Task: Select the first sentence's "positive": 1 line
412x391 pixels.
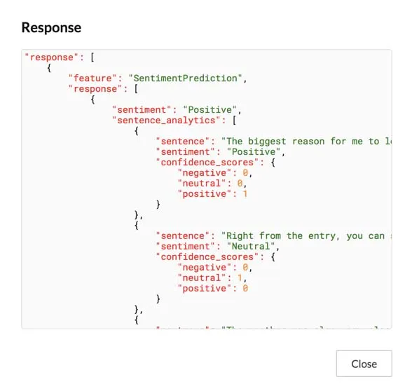Action: 212,194
